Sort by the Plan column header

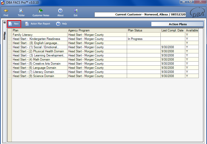tap(39, 30)
